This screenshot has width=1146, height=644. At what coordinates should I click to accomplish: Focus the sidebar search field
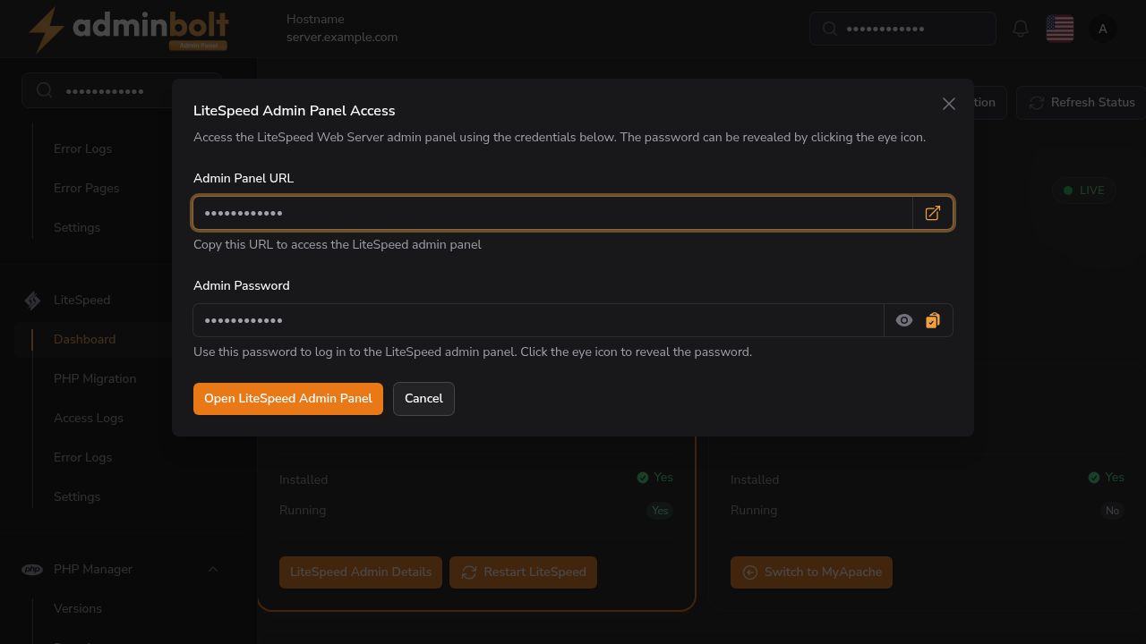(x=122, y=90)
